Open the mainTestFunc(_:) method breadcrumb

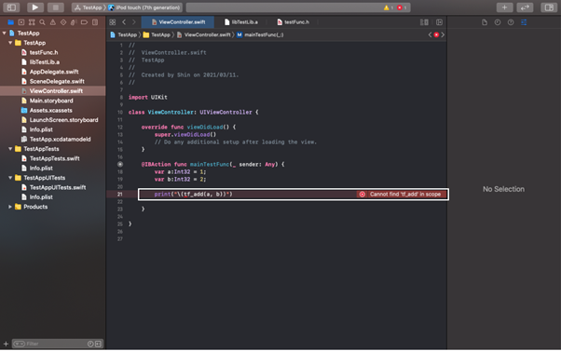(260, 34)
